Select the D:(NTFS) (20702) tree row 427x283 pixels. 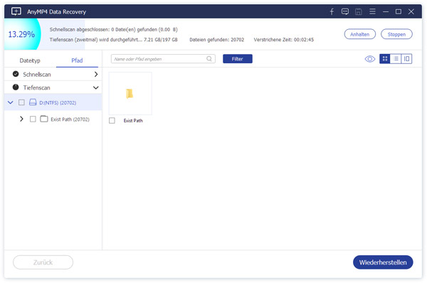point(53,102)
